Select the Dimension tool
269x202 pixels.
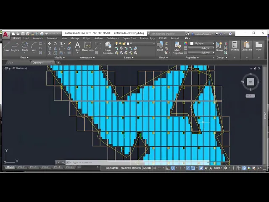click(x=88, y=46)
